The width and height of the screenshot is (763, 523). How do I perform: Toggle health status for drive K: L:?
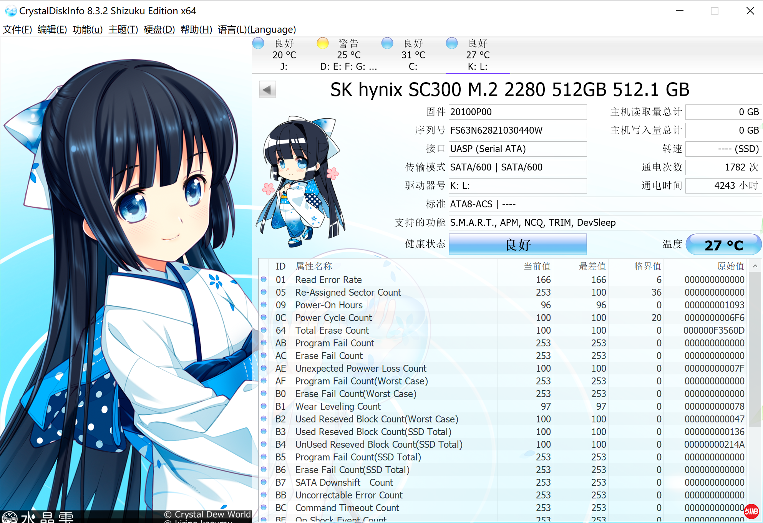coord(452,43)
